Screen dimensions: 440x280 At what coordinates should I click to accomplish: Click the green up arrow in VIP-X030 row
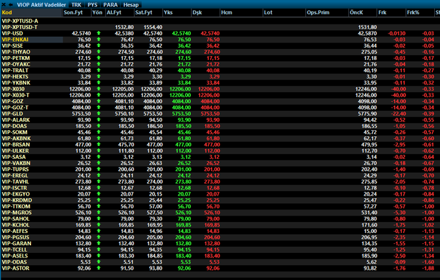[99, 89]
